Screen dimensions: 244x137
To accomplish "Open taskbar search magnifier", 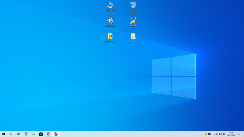I will tap(11, 134).
